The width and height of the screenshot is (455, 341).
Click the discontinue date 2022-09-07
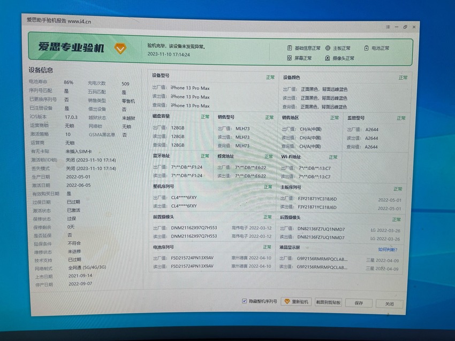click(80, 284)
